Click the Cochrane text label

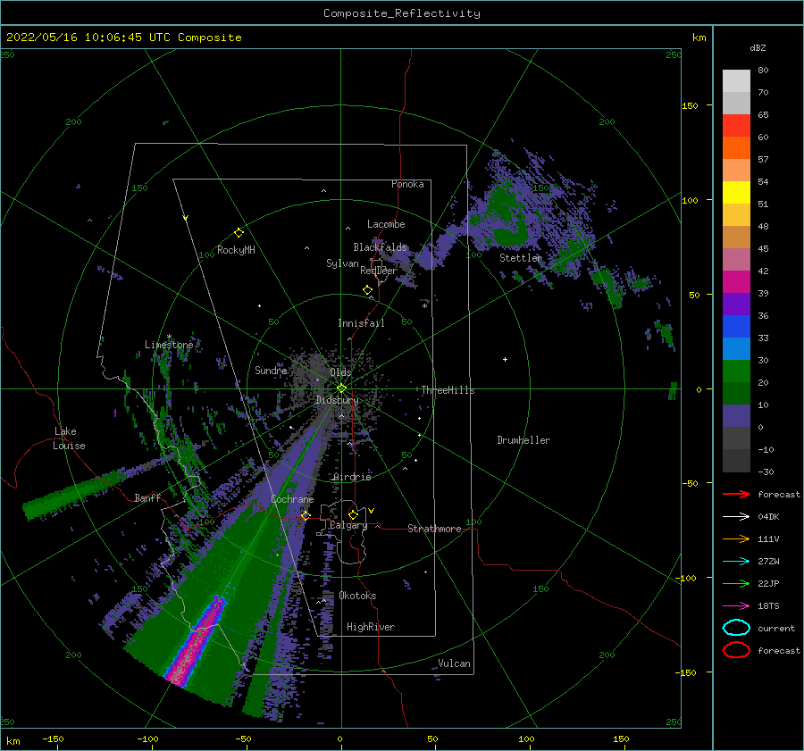292,499
